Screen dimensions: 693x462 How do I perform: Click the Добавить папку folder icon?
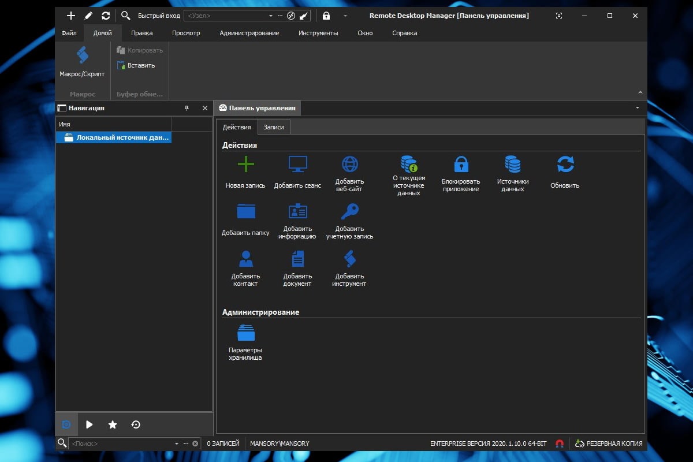[245, 212]
